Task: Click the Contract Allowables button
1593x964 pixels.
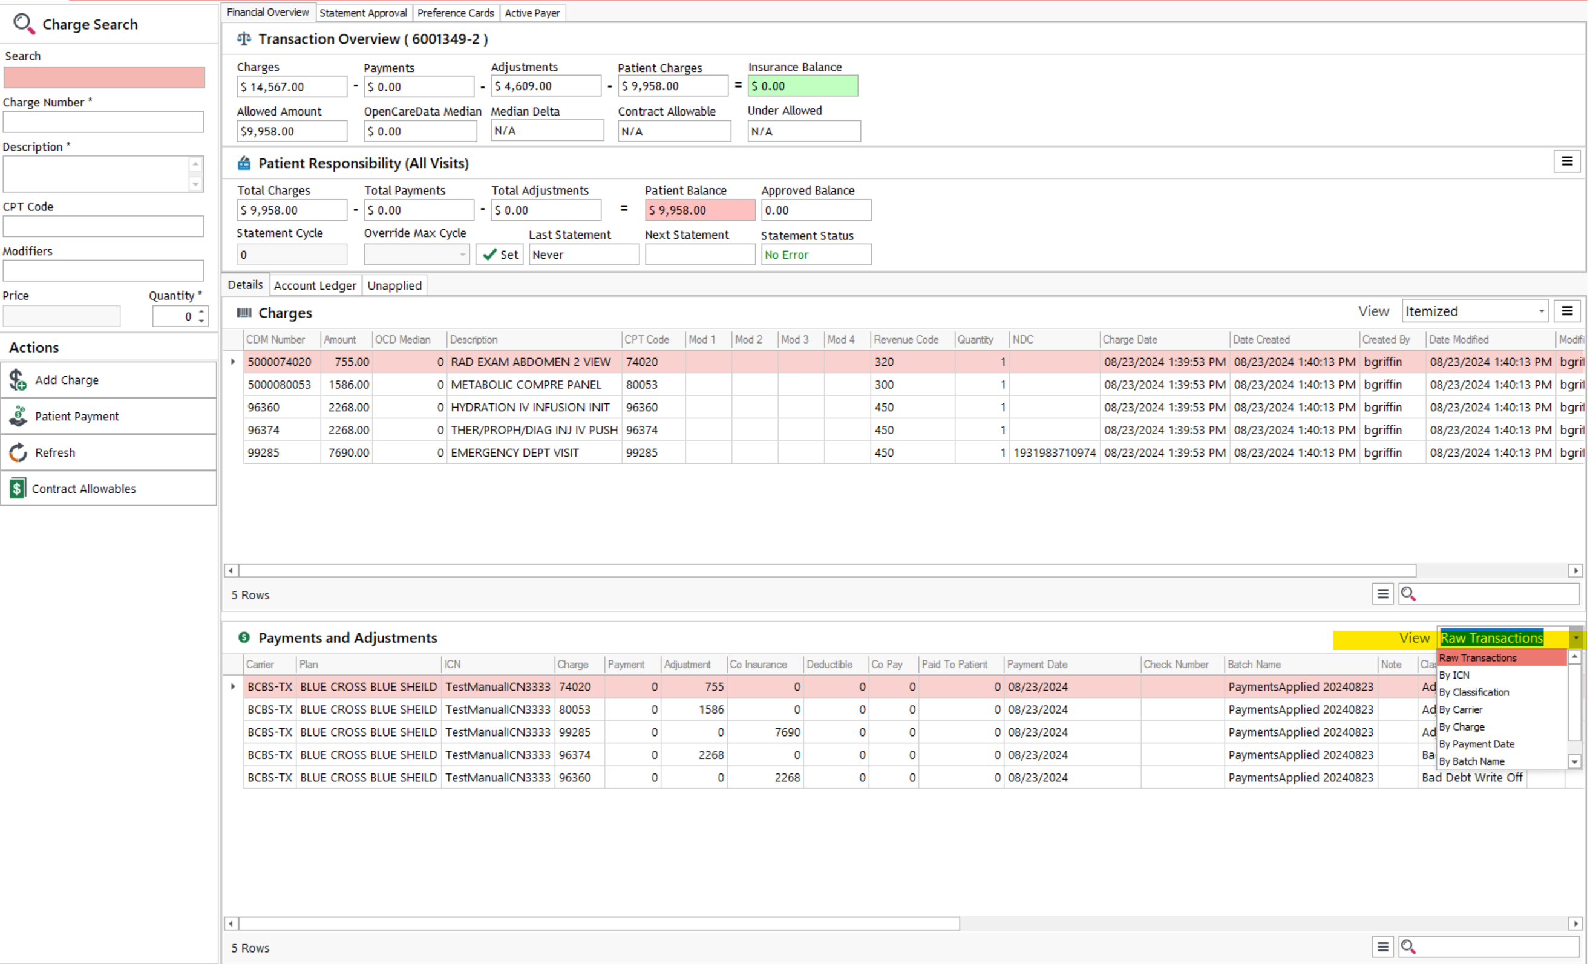Action: (x=109, y=489)
